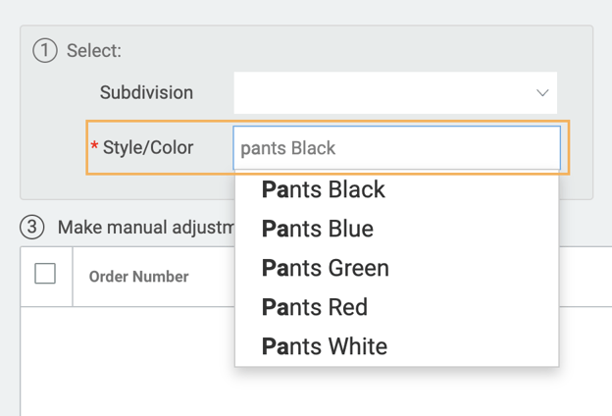Choose the Pants Blue suggestion
The width and height of the screenshot is (612, 416).
[x=318, y=229]
